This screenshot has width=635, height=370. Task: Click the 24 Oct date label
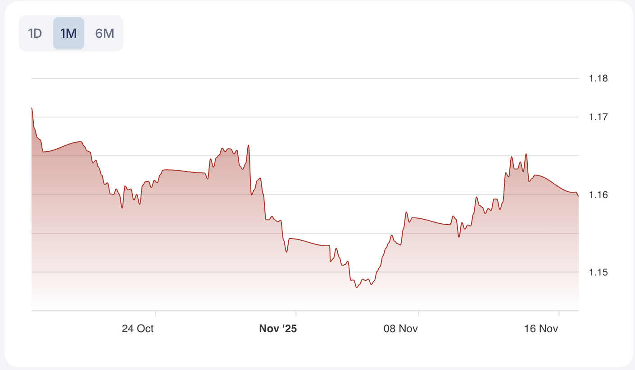[x=138, y=329]
